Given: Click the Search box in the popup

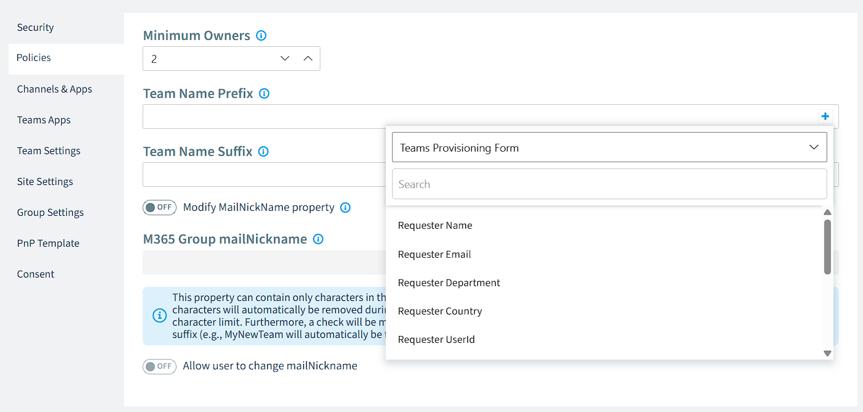Looking at the screenshot, I should click(x=609, y=184).
